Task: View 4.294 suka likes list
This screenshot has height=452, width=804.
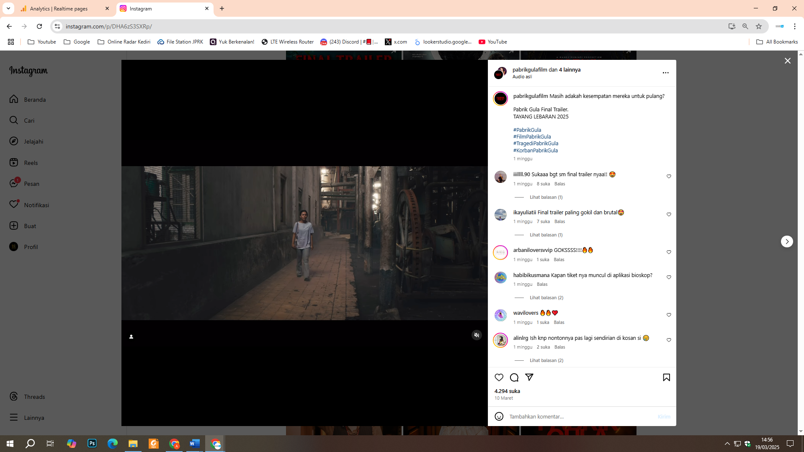Action: click(x=507, y=391)
